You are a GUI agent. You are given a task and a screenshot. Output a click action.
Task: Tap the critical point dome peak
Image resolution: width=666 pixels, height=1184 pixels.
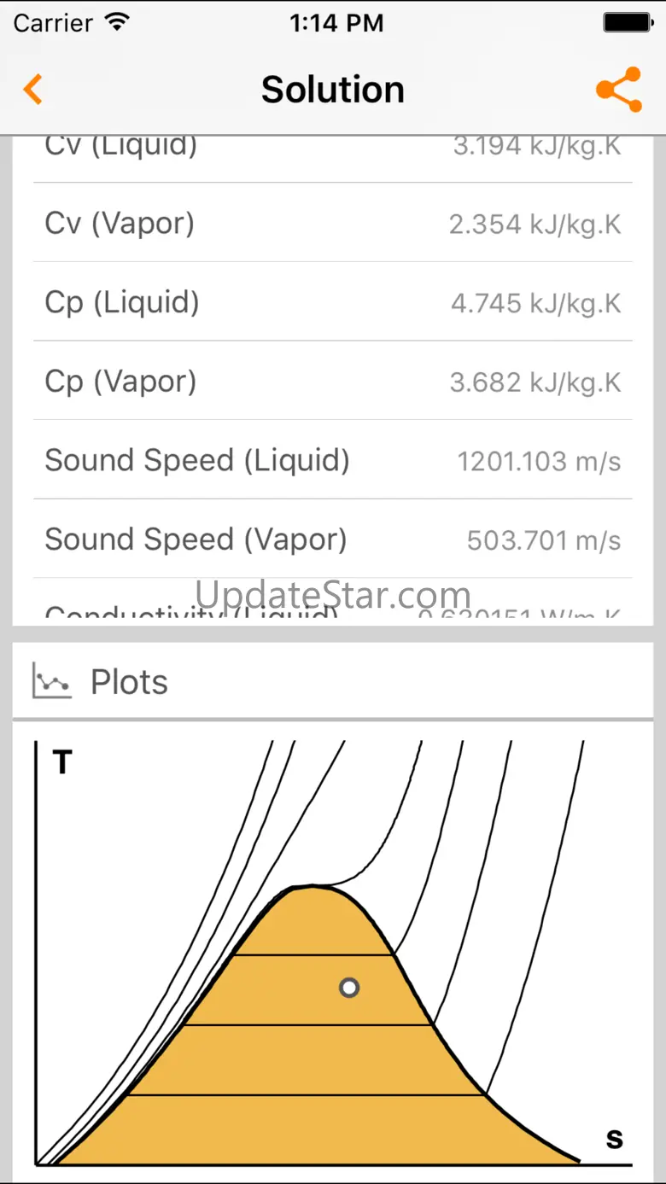[x=313, y=888]
